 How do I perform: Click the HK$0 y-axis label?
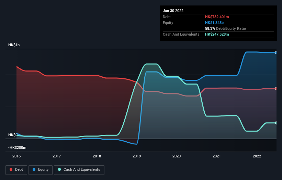pos(13,135)
